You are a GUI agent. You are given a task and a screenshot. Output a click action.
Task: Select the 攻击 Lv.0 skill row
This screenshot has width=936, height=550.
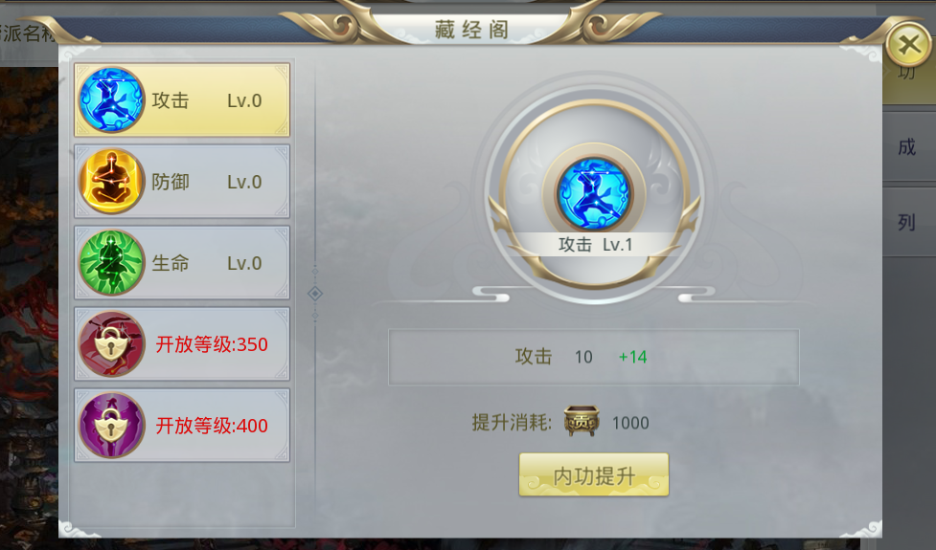182,100
